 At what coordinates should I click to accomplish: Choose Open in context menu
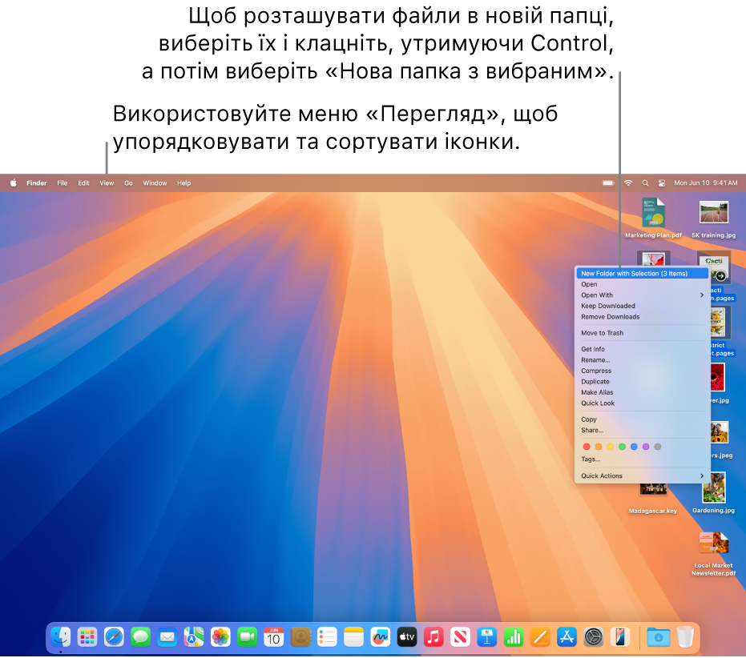pyautogui.click(x=642, y=284)
